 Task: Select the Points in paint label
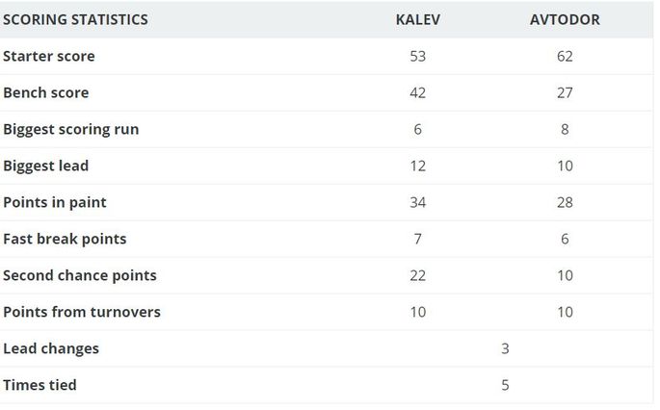tap(55, 203)
